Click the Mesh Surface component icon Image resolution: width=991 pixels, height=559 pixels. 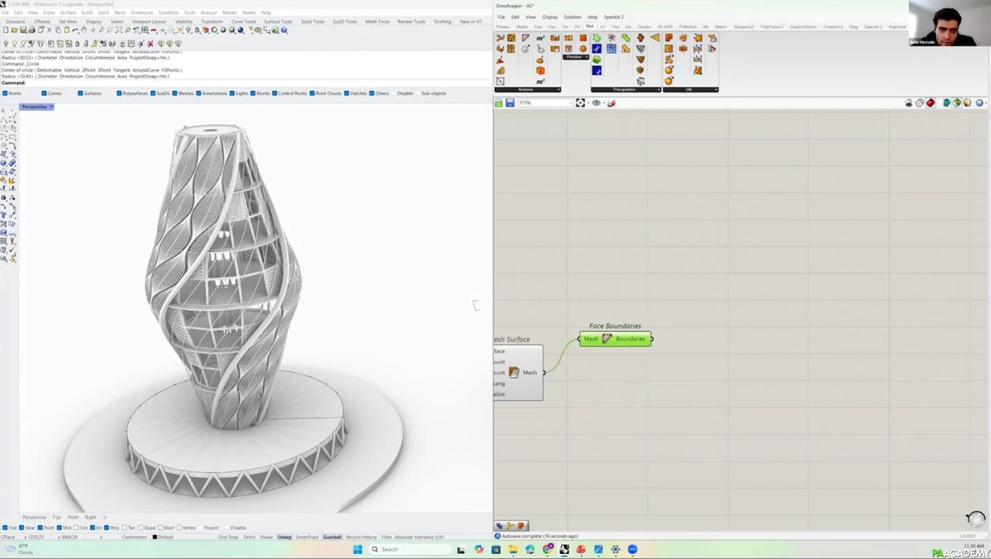pyautogui.click(x=514, y=373)
